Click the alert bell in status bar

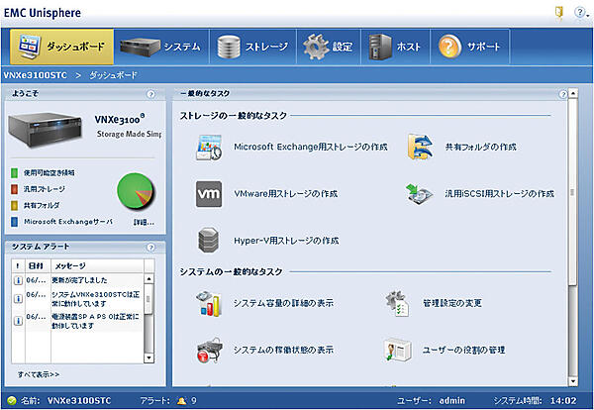180,401
